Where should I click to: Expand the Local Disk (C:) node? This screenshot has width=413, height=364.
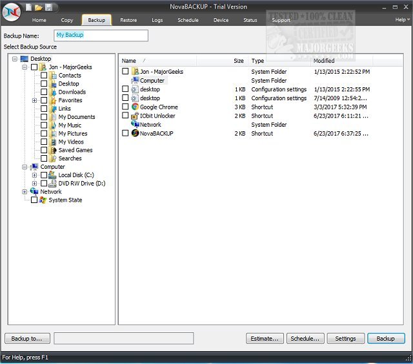coord(34,175)
